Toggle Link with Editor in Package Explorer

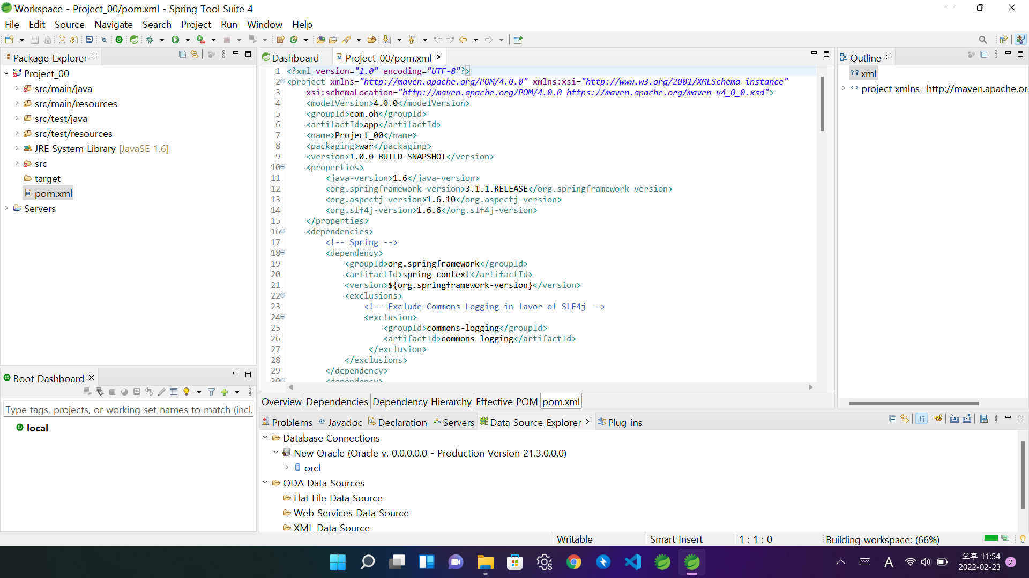pyautogui.click(x=195, y=55)
